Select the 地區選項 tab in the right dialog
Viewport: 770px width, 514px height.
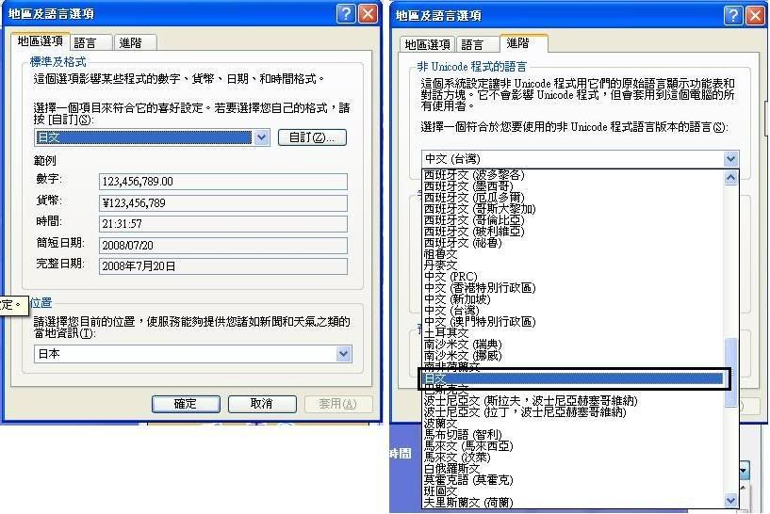(x=427, y=44)
